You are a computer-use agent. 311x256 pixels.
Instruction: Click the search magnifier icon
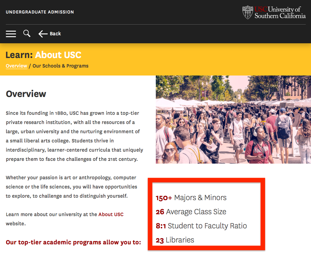[x=27, y=33]
